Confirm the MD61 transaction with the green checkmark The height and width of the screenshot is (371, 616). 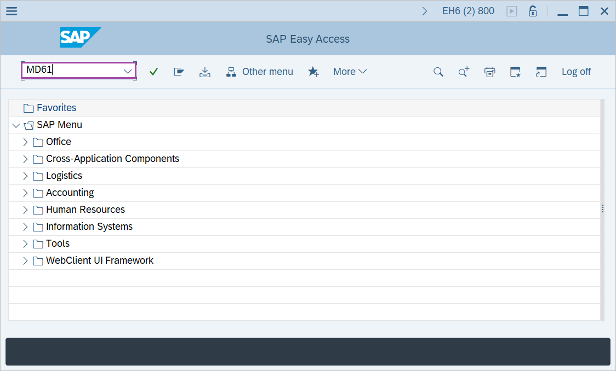(x=153, y=71)
